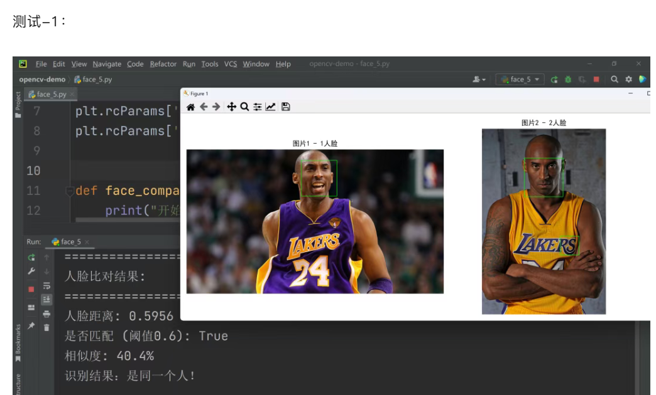Open the edit axis curves icon
Viewport: 656px width, 395px height.
pos(271,107)
